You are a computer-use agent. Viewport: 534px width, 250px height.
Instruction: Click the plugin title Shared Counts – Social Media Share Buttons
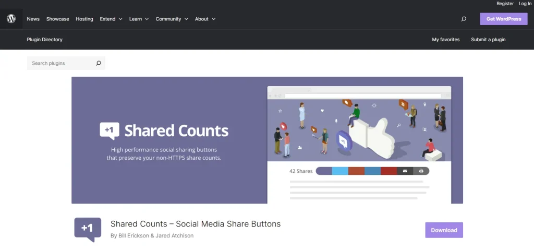pos(196,224)
